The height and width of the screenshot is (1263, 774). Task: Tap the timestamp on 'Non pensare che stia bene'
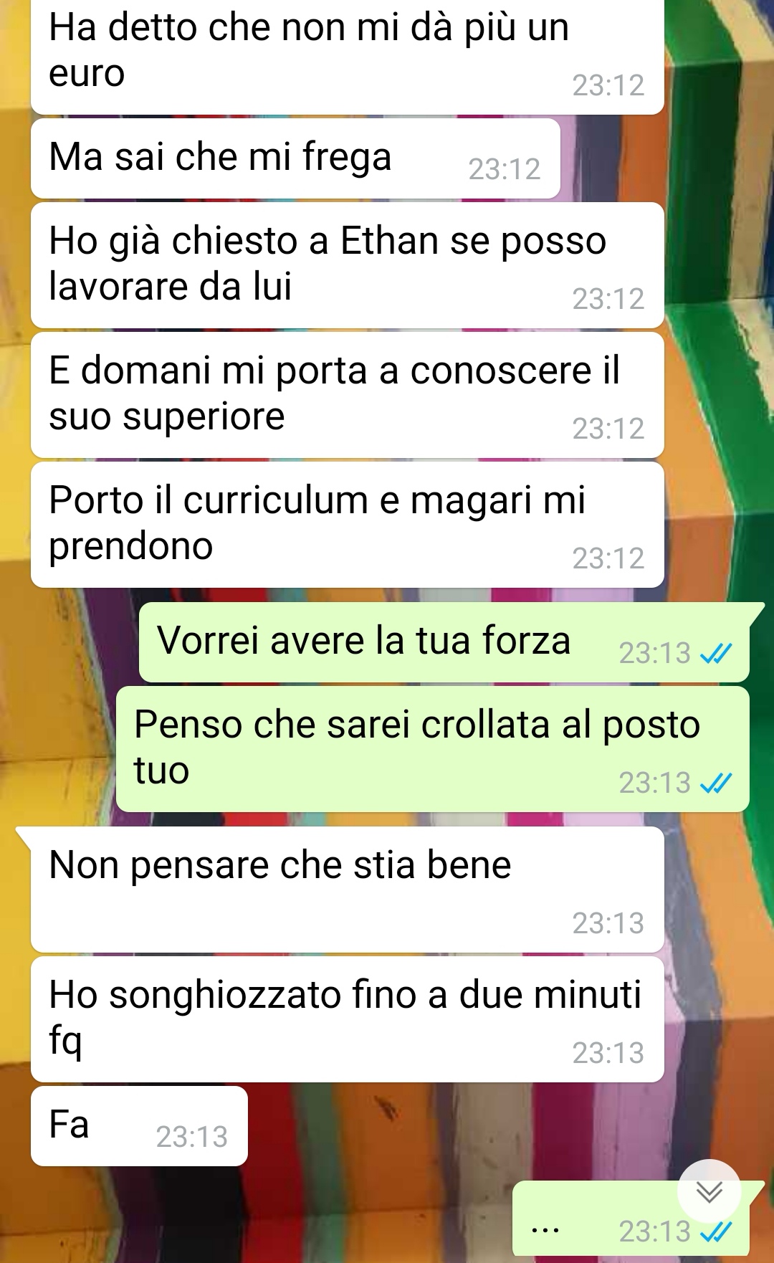[x=608, y=924]
